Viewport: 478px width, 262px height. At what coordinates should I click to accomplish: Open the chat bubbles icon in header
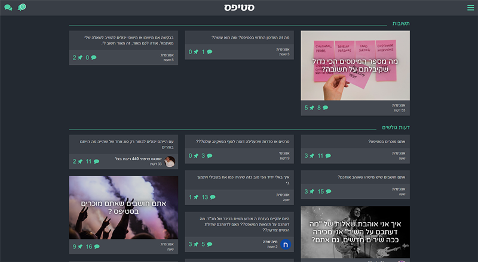[x=8, y=8]
